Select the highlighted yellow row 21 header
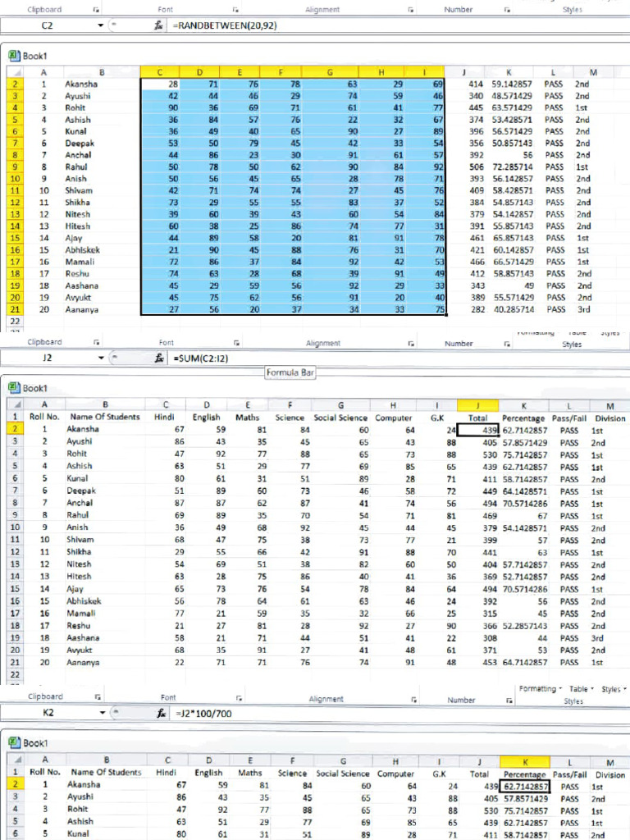 tap(15, 309)
